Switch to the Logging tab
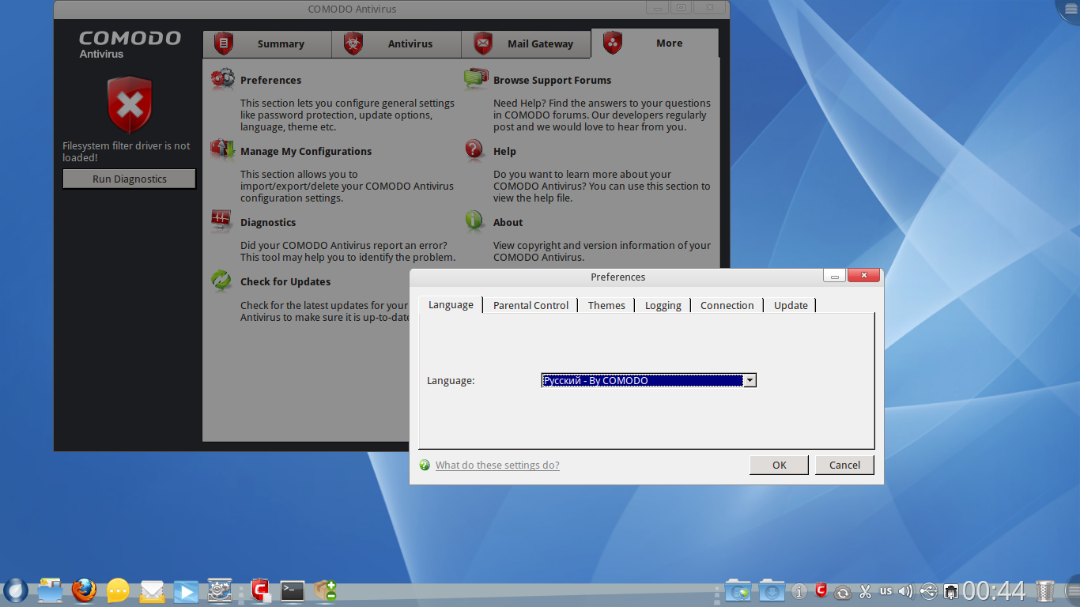 pyautogui.click(x=663, y=305)
